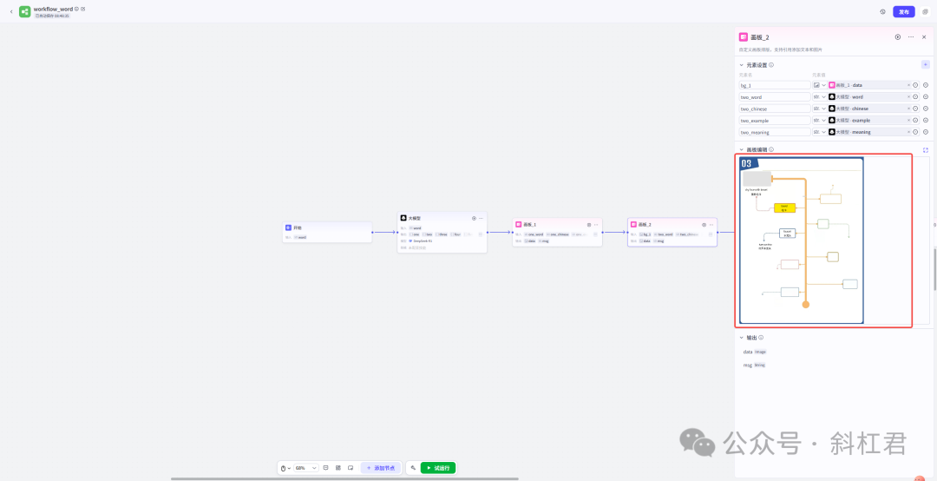The image size is (937, 481).
Task: Edit the two_example element name field
Action: pos(775,120)
